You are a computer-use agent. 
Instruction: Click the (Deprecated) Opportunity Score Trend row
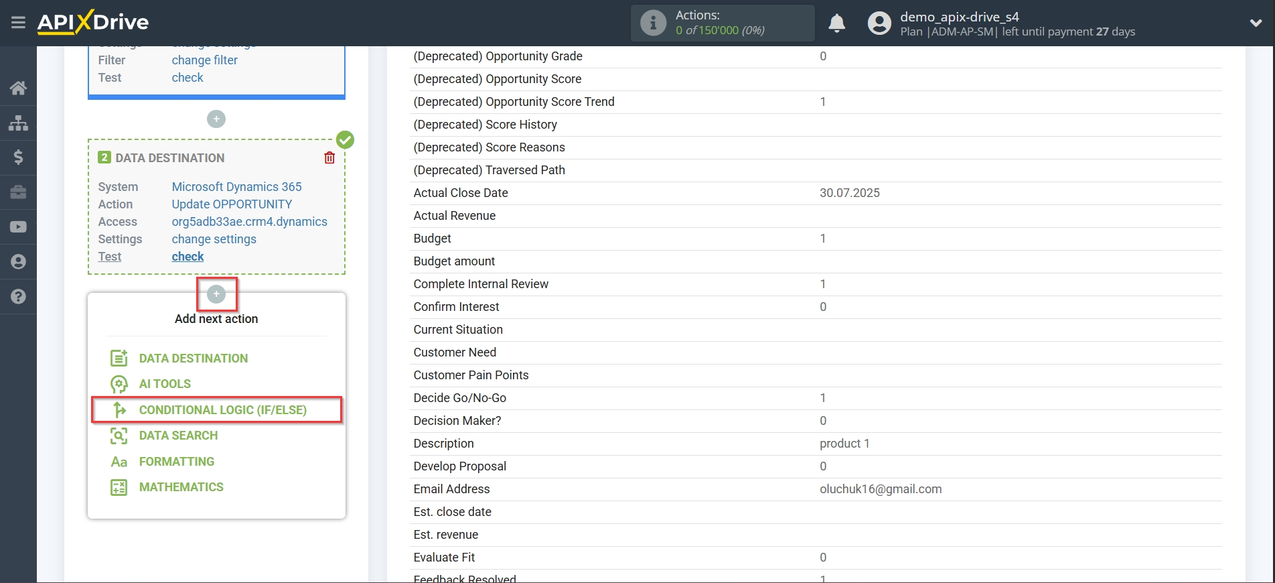point(816,102)
